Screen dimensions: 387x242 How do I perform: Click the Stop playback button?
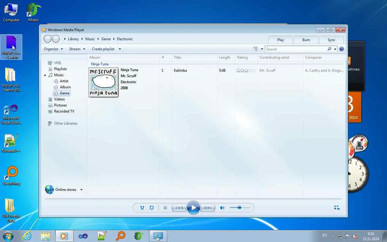click(165, 208)
